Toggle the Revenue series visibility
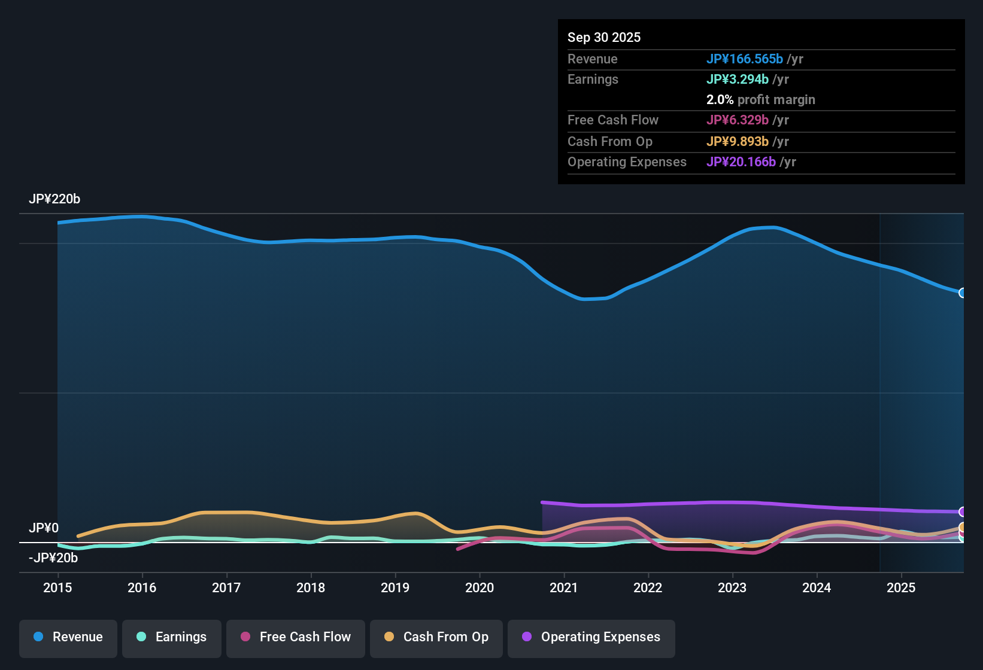 pyautogui.click(x=68, y=637)
